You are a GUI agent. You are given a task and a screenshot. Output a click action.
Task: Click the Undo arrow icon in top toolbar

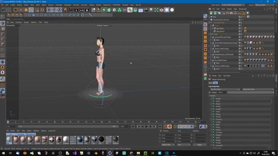coord(4,10)
